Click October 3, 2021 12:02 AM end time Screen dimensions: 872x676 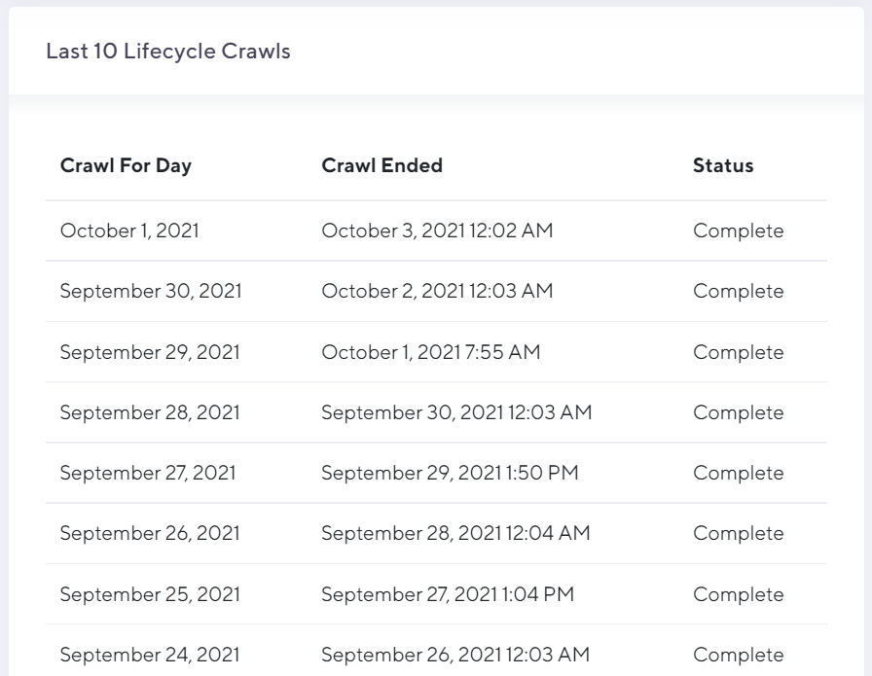click(x=437, y=231)
